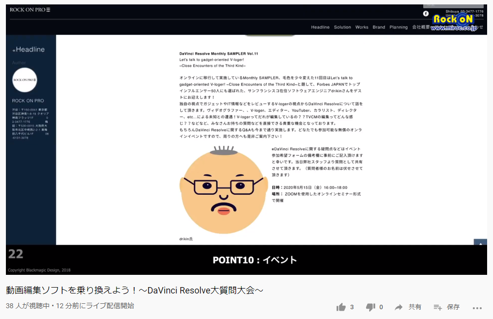This screenshot has width=493, height=319.
Task: Click the round ROCK ON PRO author avatar
Action: [25, 80]
